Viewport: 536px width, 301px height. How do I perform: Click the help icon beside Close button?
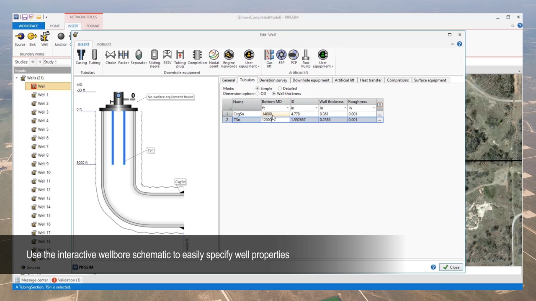pyautogui.click(x=433, y=267)
